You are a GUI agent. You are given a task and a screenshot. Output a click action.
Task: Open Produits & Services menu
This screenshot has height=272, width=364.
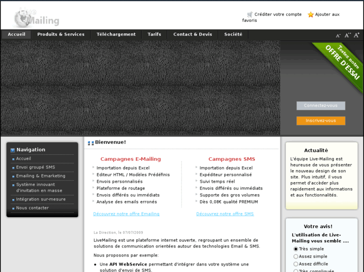[x=61, y=34]
